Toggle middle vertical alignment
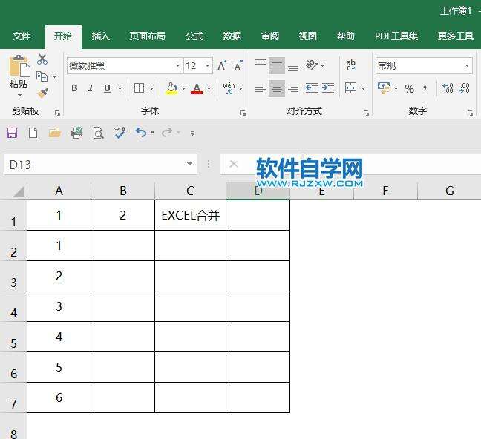 click(x=277, y=65)
